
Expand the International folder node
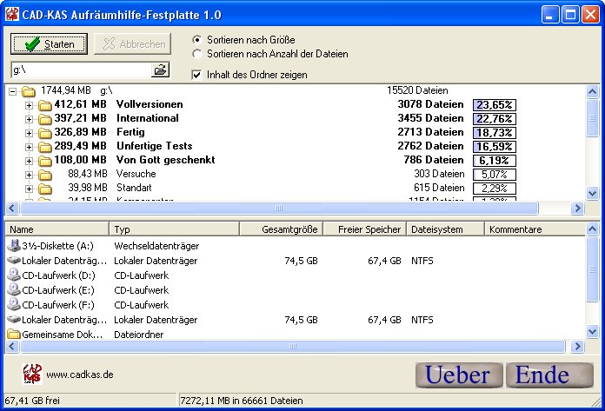pos(29,119)
